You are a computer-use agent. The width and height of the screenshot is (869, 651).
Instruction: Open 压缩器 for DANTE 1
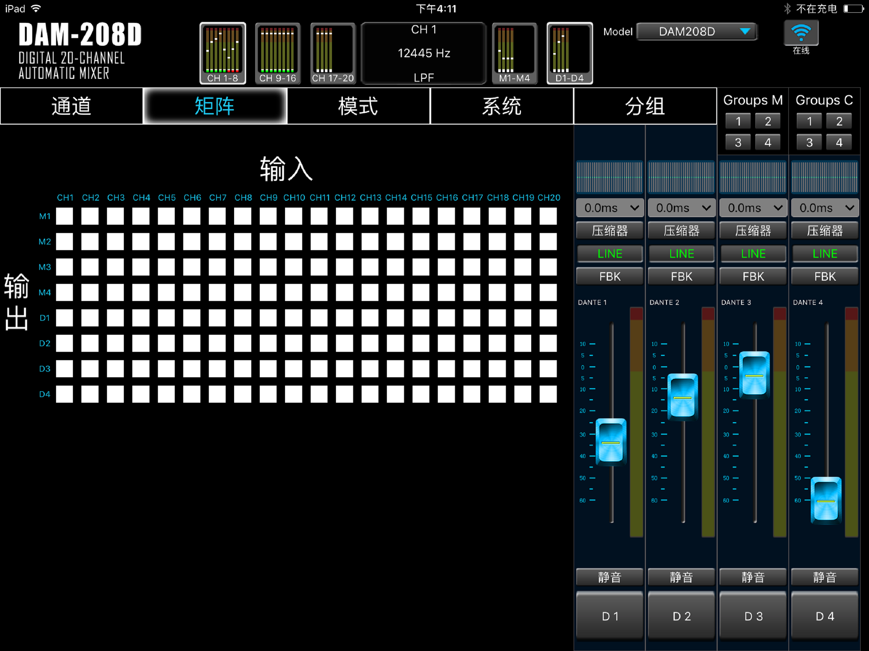click(x=610, y=230)
